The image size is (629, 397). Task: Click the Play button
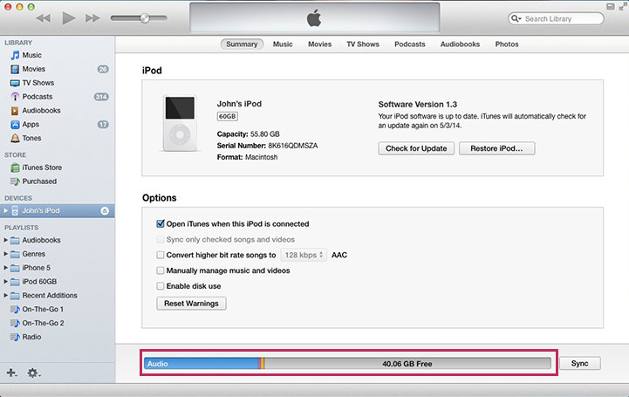pos(69,18)
